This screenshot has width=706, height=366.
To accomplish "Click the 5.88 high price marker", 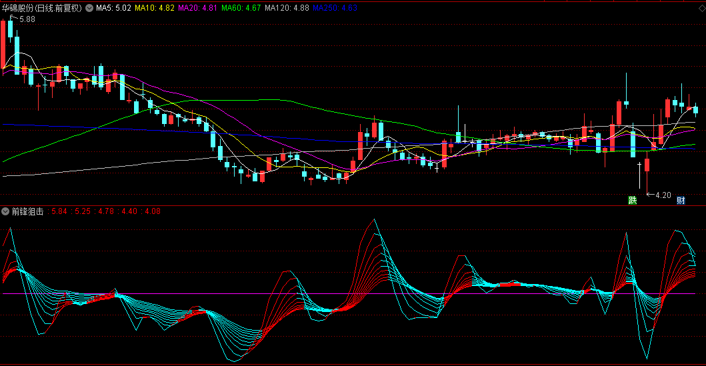I will tap(27, 19).
